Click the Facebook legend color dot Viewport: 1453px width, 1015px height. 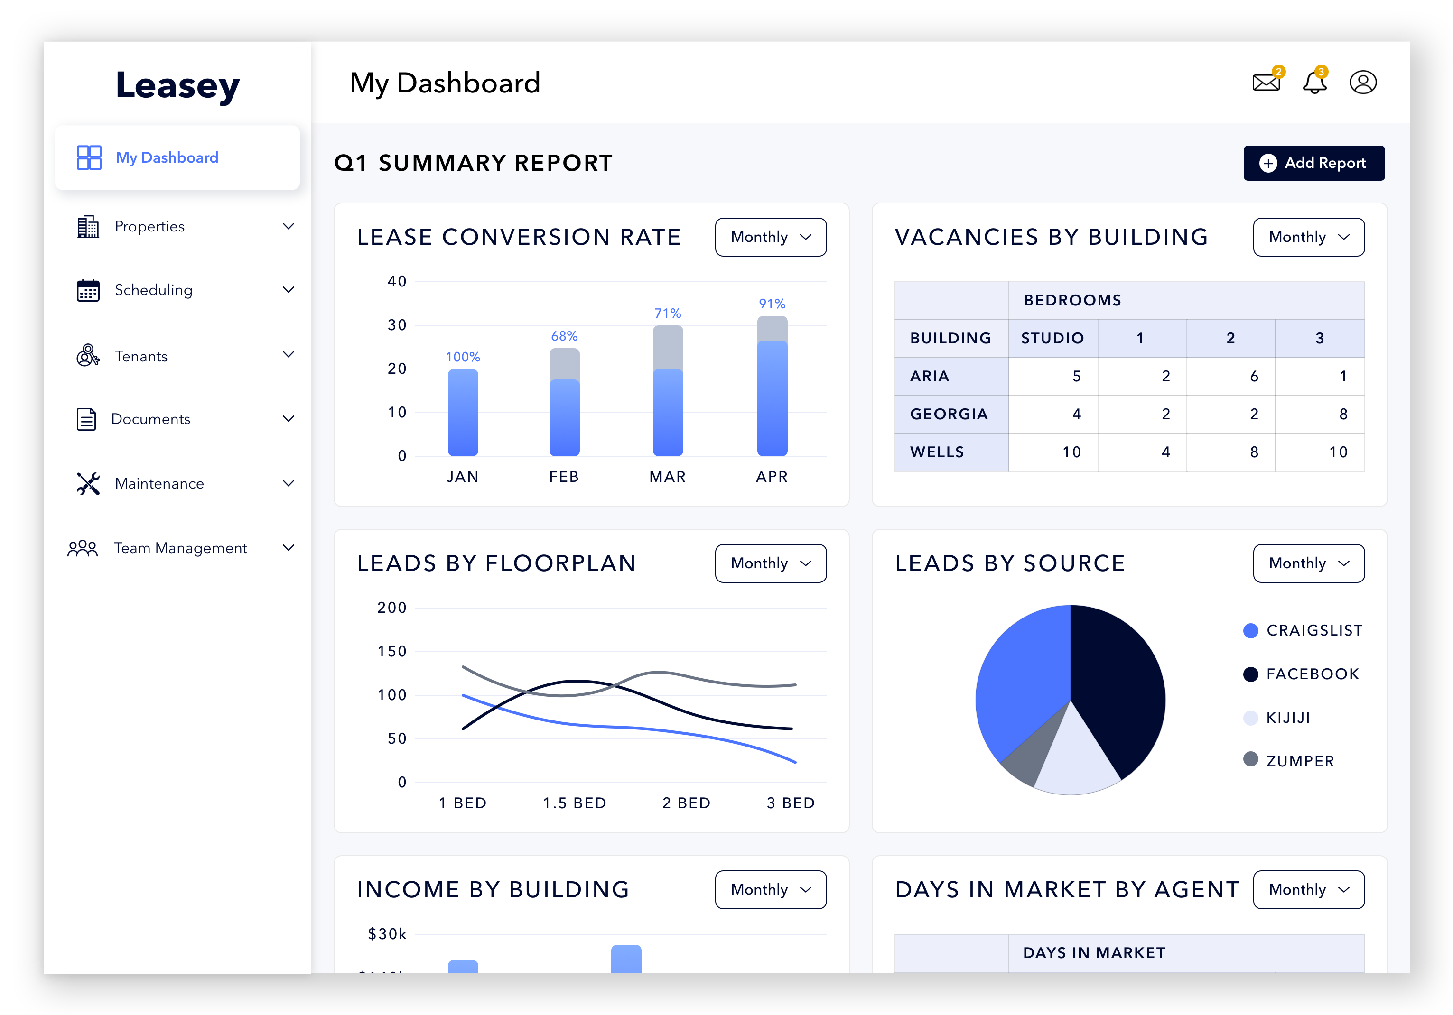[x=1250, y=674]
